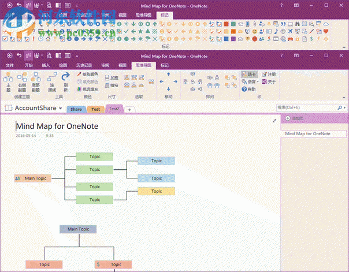This screenshot has height=272, width=349.
Task: Apply the orange star tag
Action: coord(190,31)
